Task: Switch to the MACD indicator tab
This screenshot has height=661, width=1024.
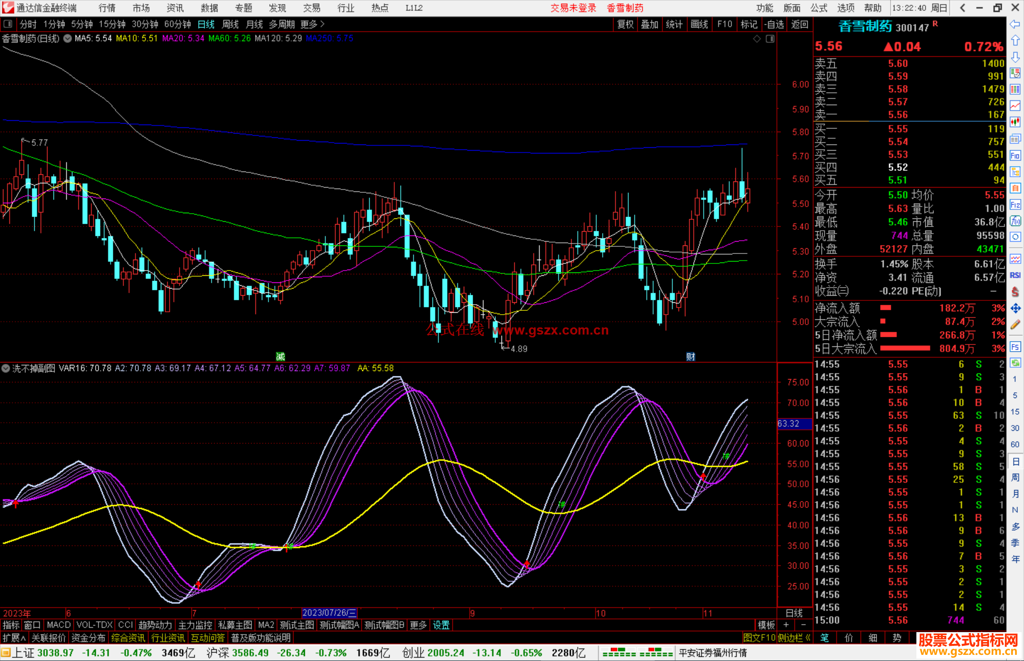Action: pyautogui.click(x=59, y=625)
